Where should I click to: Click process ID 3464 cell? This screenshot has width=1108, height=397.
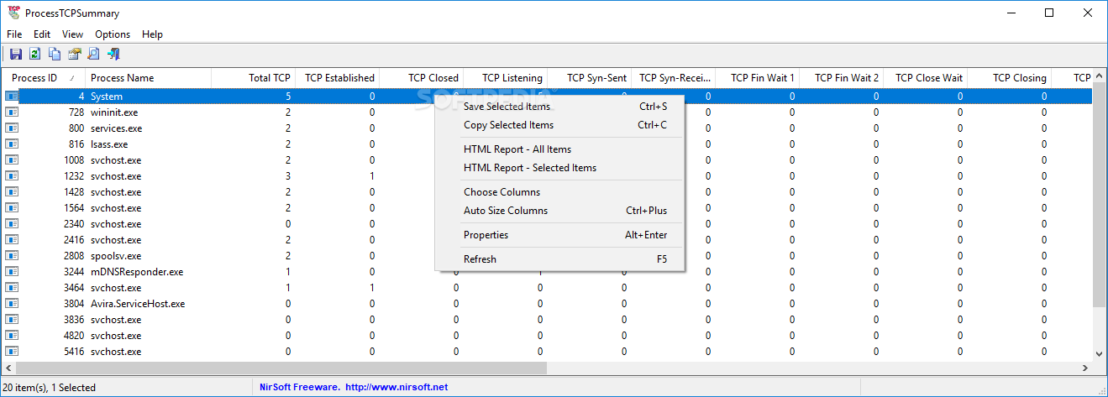tap(73, 288)
